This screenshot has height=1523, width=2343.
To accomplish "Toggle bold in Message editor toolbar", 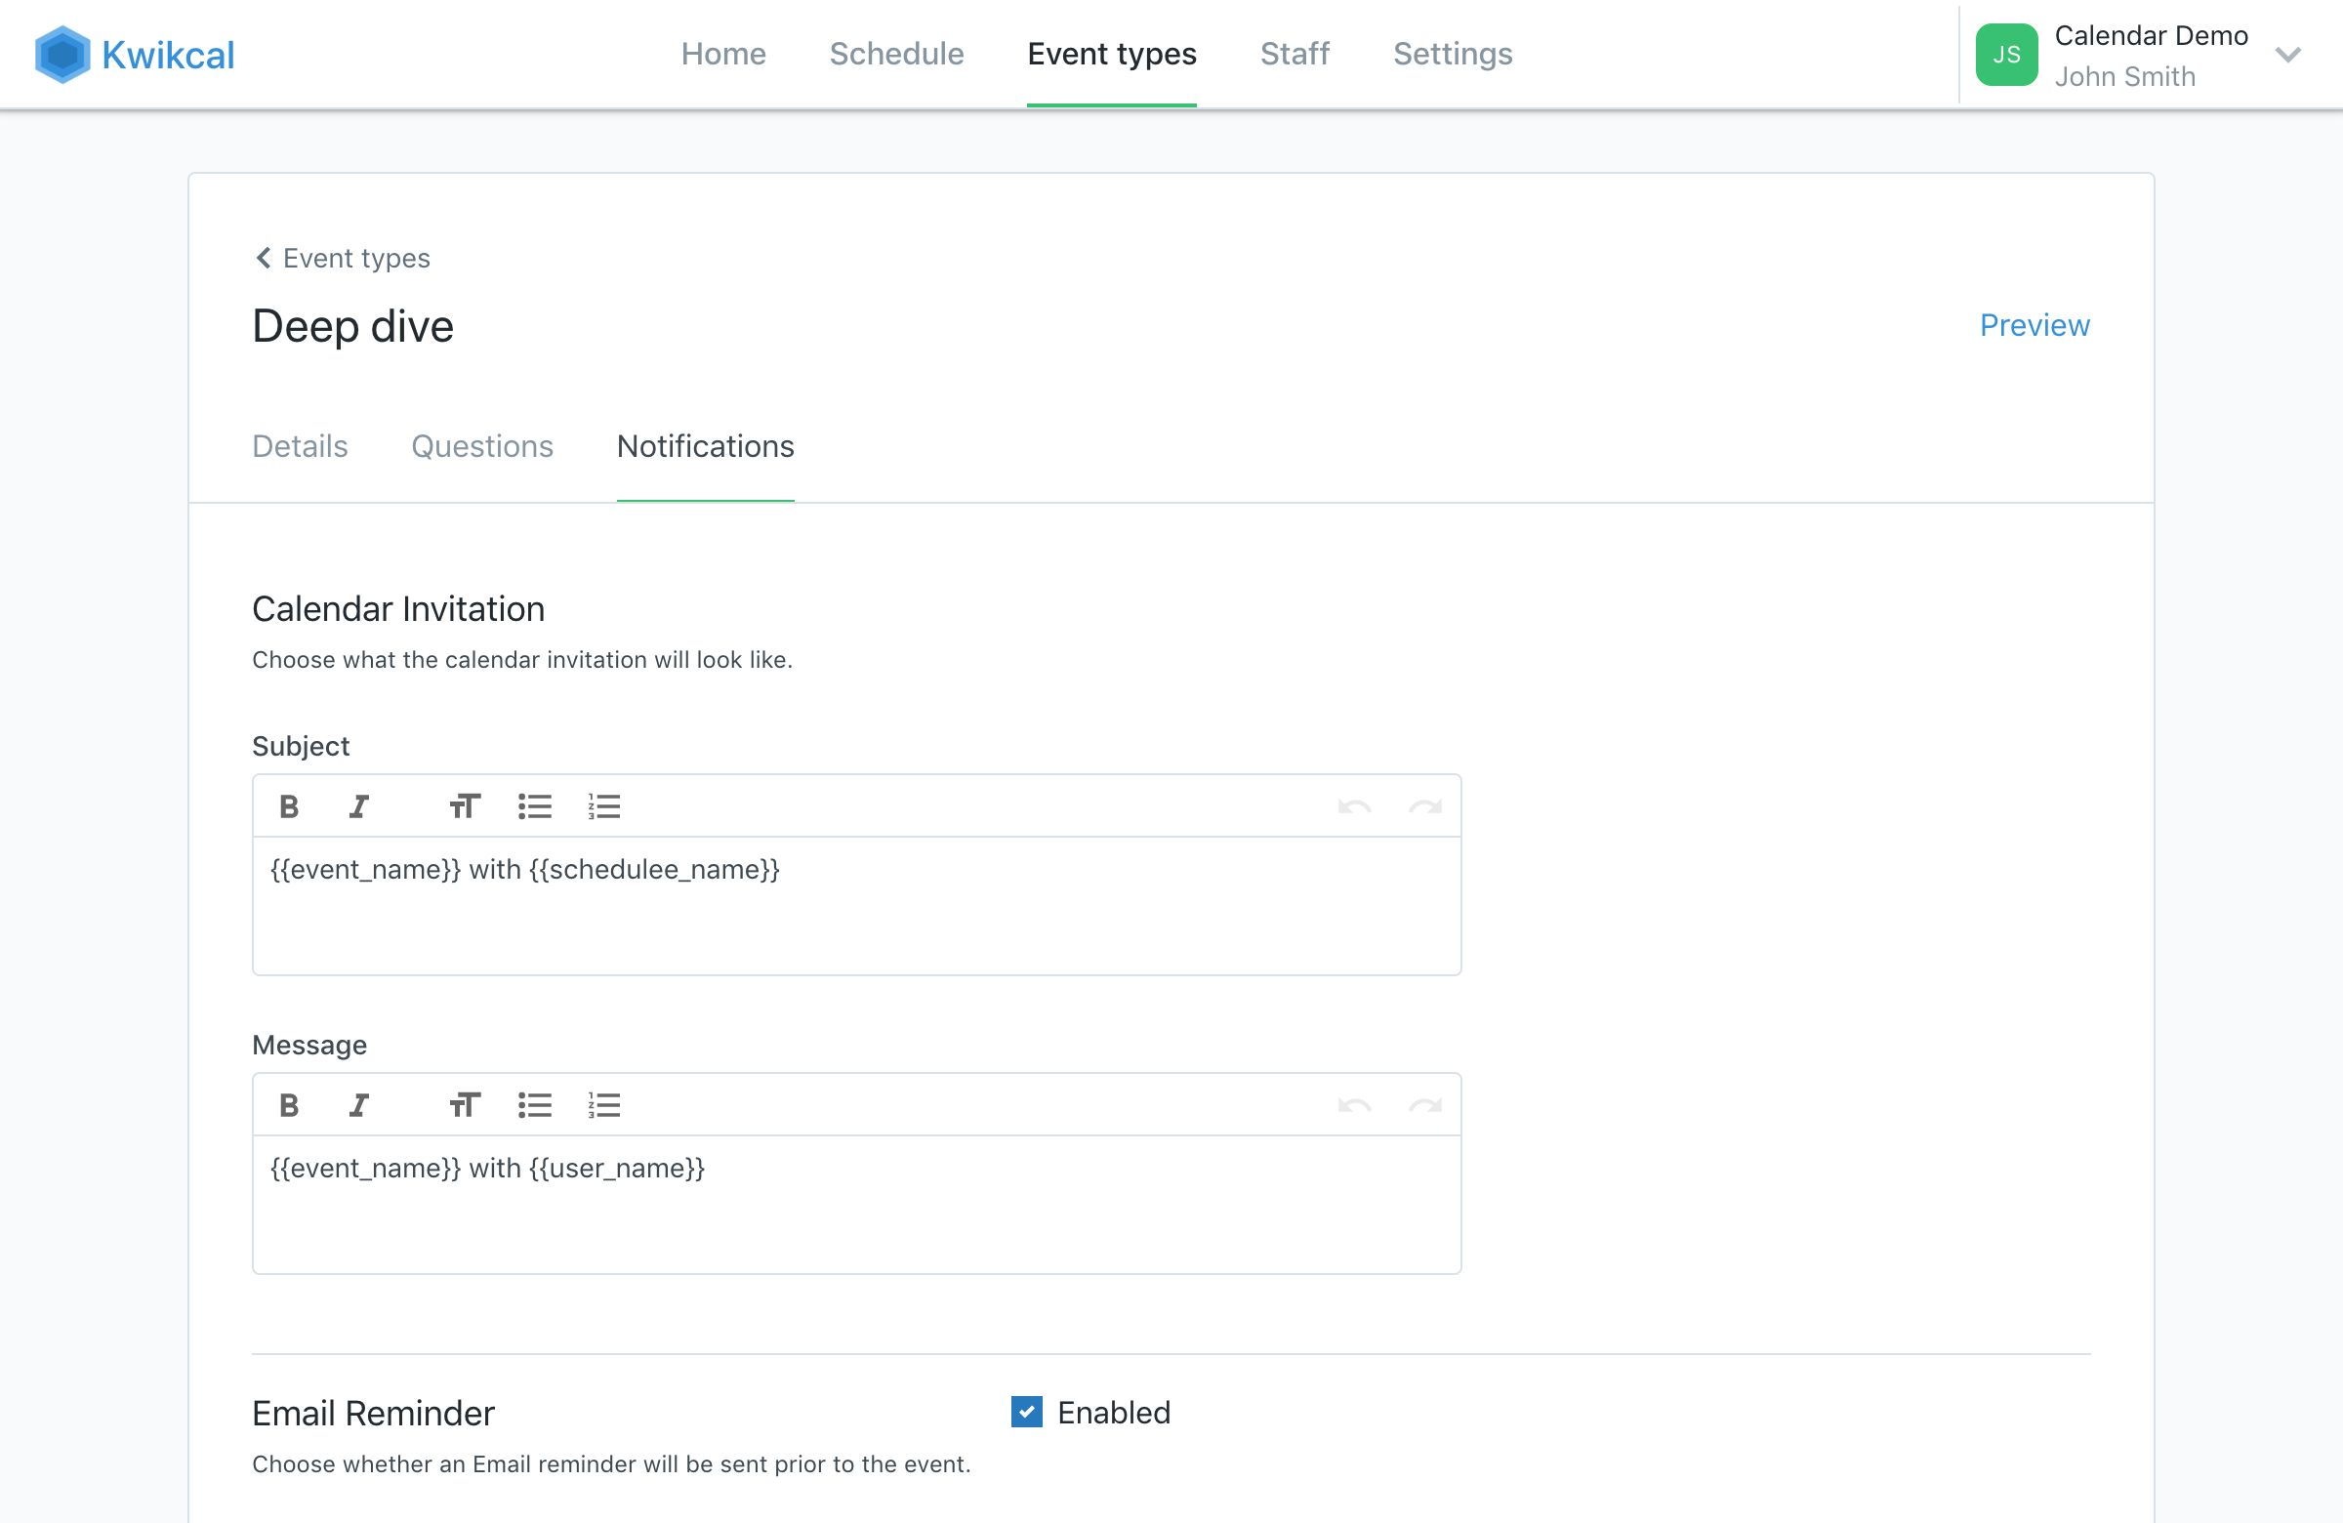I will (x=288, y=1104).
